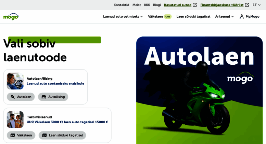Image resolution: width=266 pixels, height=144 pixels.
Task: Click the 'Tarbimislaenud' card title
Action: [x=39, y=117]
